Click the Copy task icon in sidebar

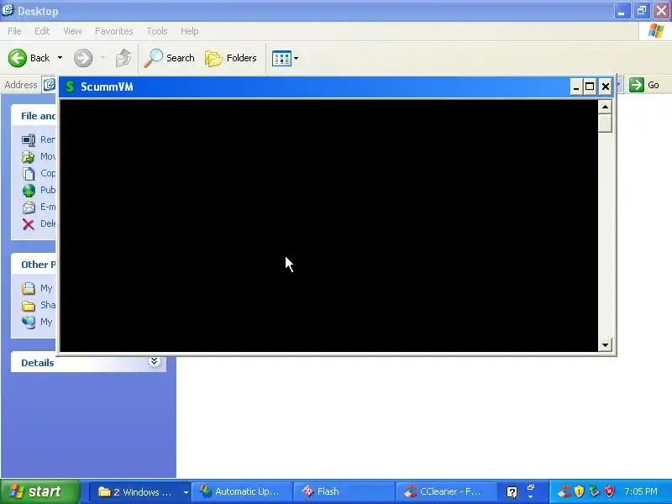(x=29, y=173)
